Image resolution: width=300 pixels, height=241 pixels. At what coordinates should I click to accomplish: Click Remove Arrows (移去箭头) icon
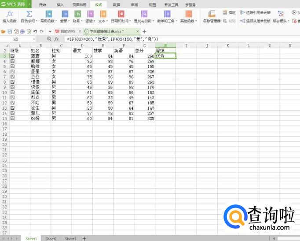click(x=281, y=14)
